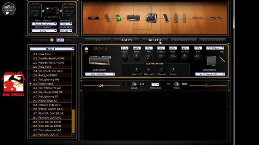Switch to the SET LISTS tab
Viewport: 259px width, 145px height.
212,40
